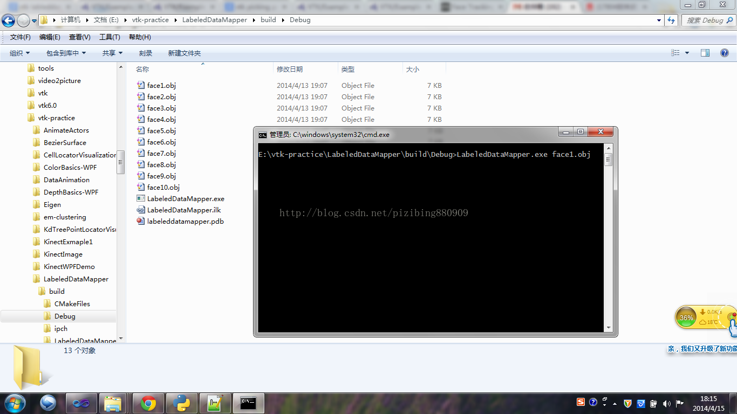This screenshot has height=414, width=737.
Task: Select the vtk6.0 folder in the tree
Action: (x=47, y=105)
